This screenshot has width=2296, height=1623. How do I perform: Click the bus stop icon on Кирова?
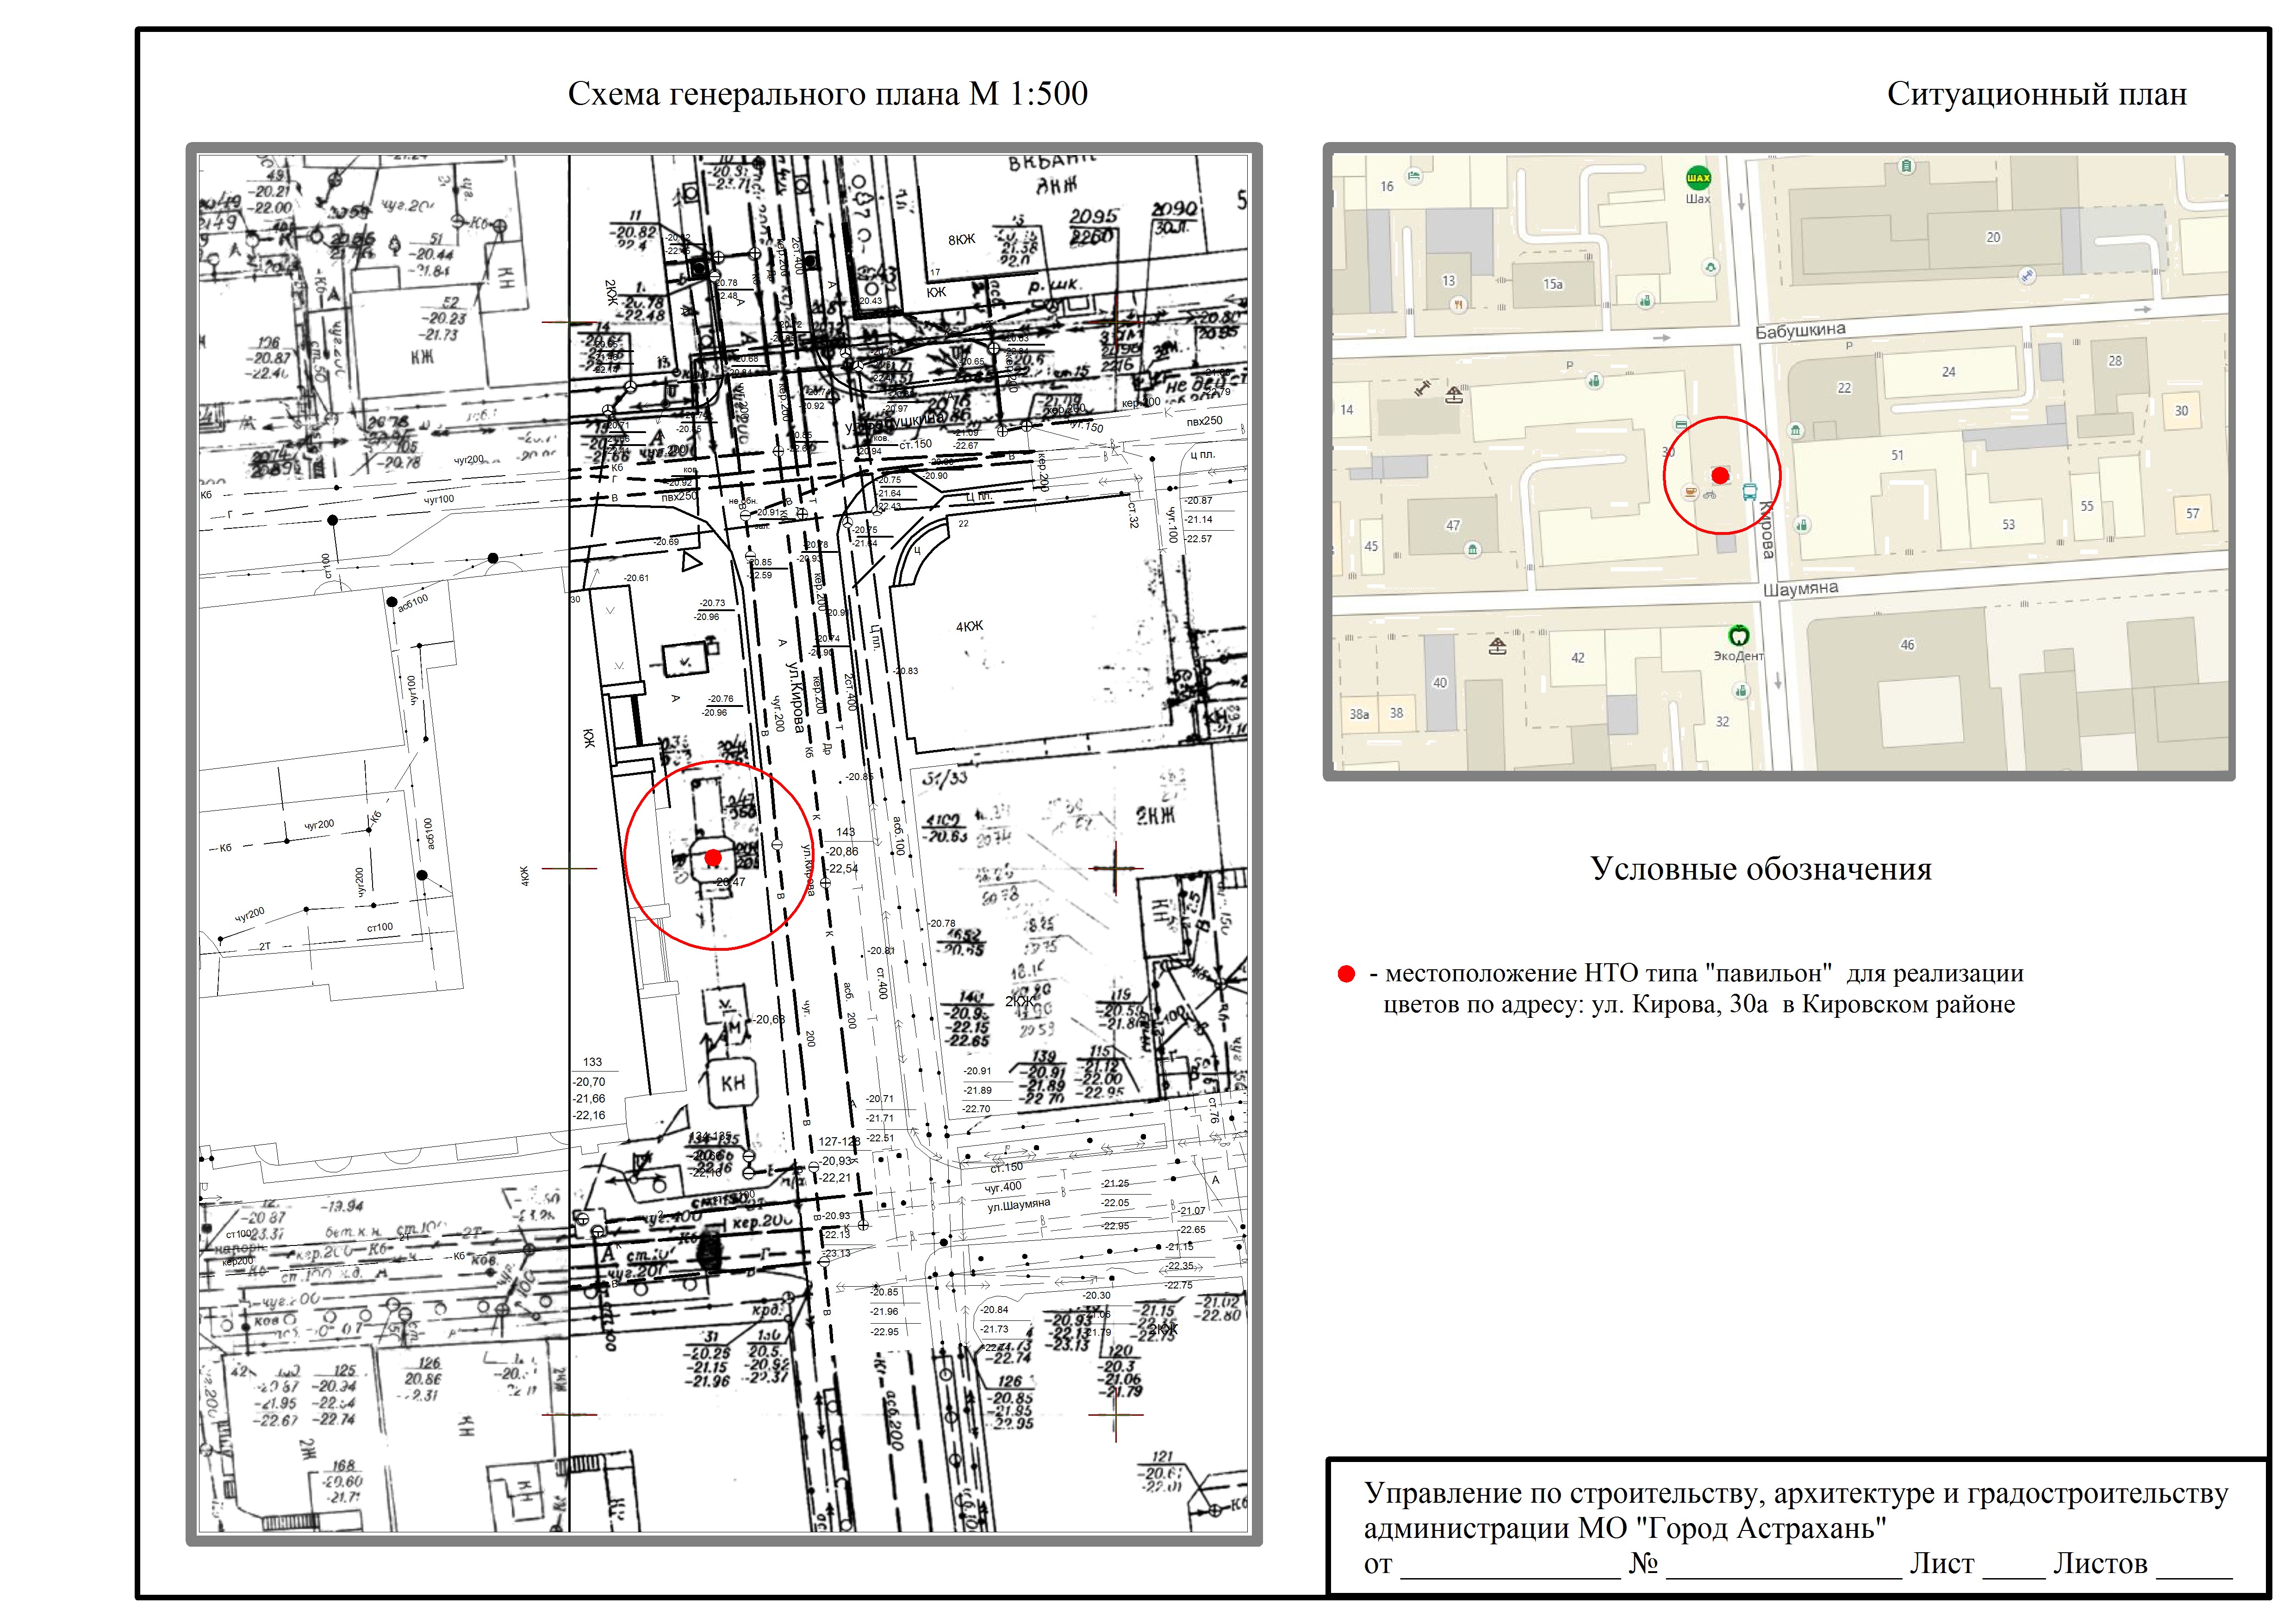[1750, 492]
